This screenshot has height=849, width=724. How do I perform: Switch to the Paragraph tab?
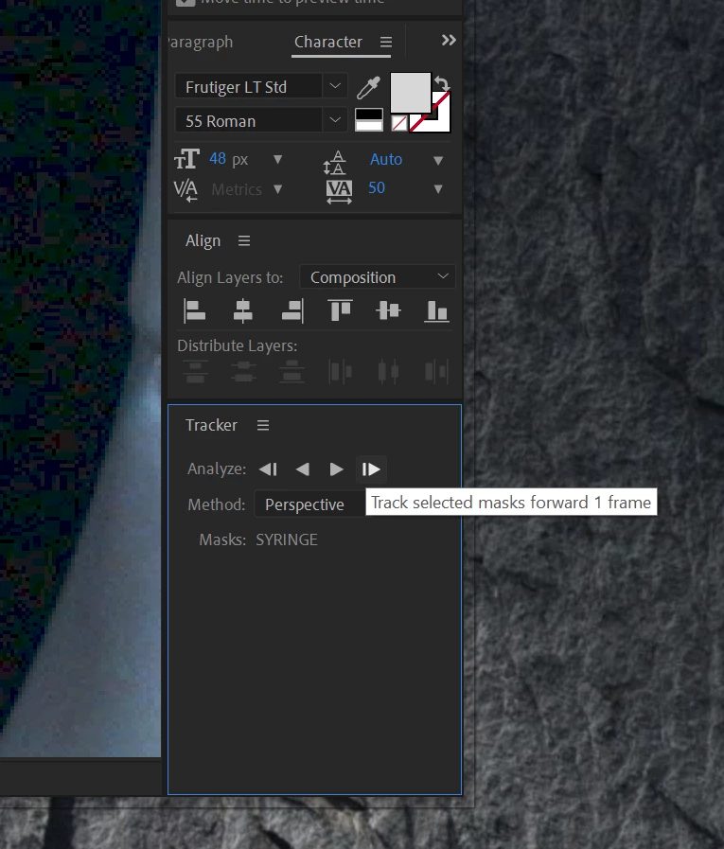(201, 42)
